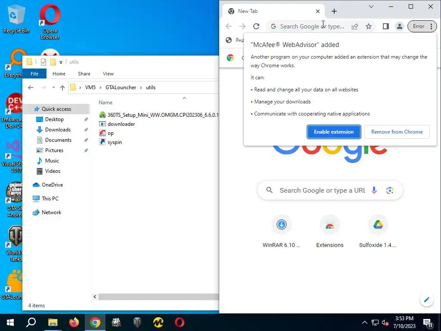
Task: Open Pictures in navigation pane
Action: 54,150
